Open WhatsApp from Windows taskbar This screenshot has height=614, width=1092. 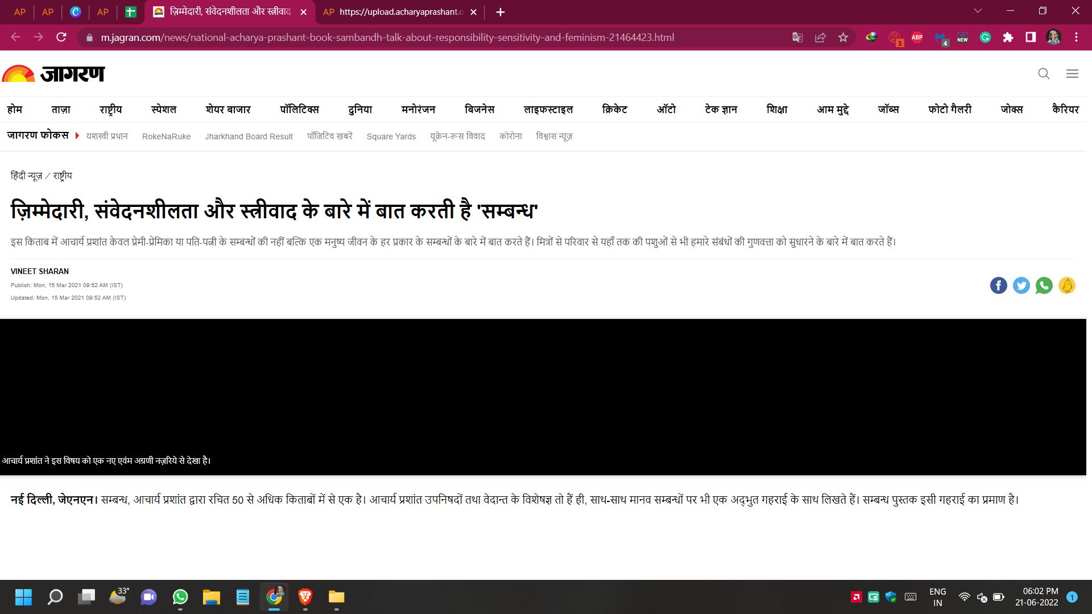(x=180, y=597)
